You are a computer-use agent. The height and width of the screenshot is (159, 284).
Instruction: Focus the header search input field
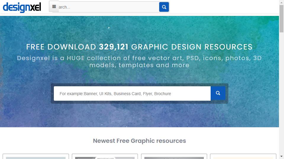[109, 7]
